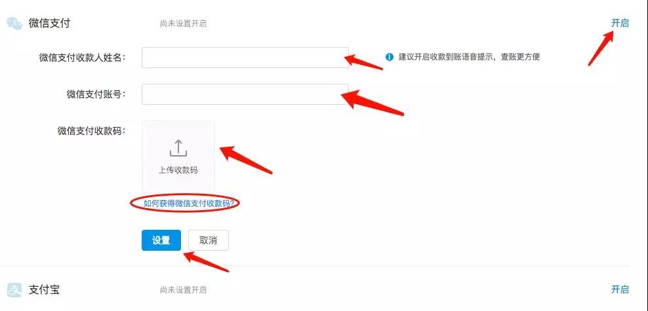Open the 上传收款码 upload box
Image resolution: width=648 pixels, height=311 pixels.
click(x=178, y=157)
